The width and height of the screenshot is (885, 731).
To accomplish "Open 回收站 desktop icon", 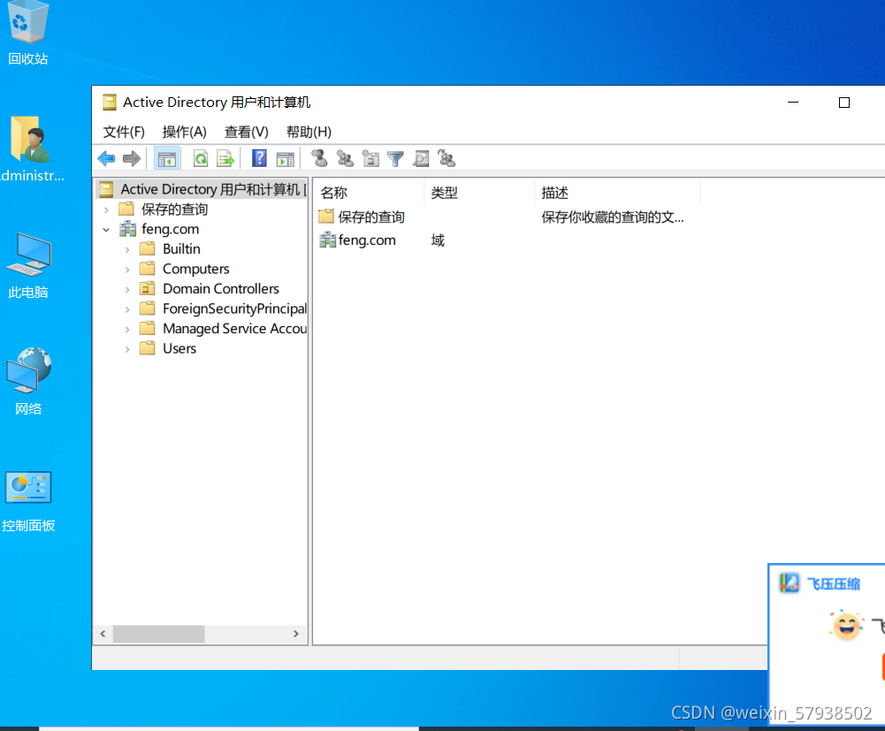I will point(27,33).
